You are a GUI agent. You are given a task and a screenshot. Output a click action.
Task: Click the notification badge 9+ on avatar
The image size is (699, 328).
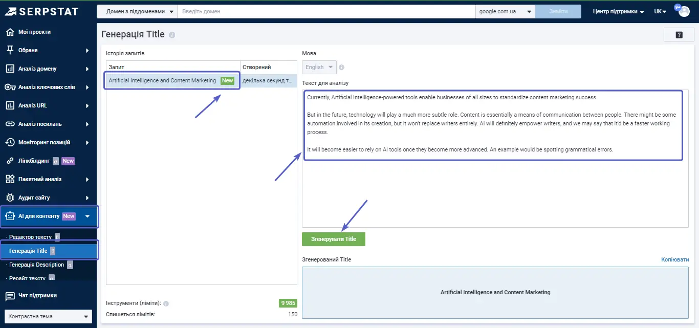click(678, 7)
